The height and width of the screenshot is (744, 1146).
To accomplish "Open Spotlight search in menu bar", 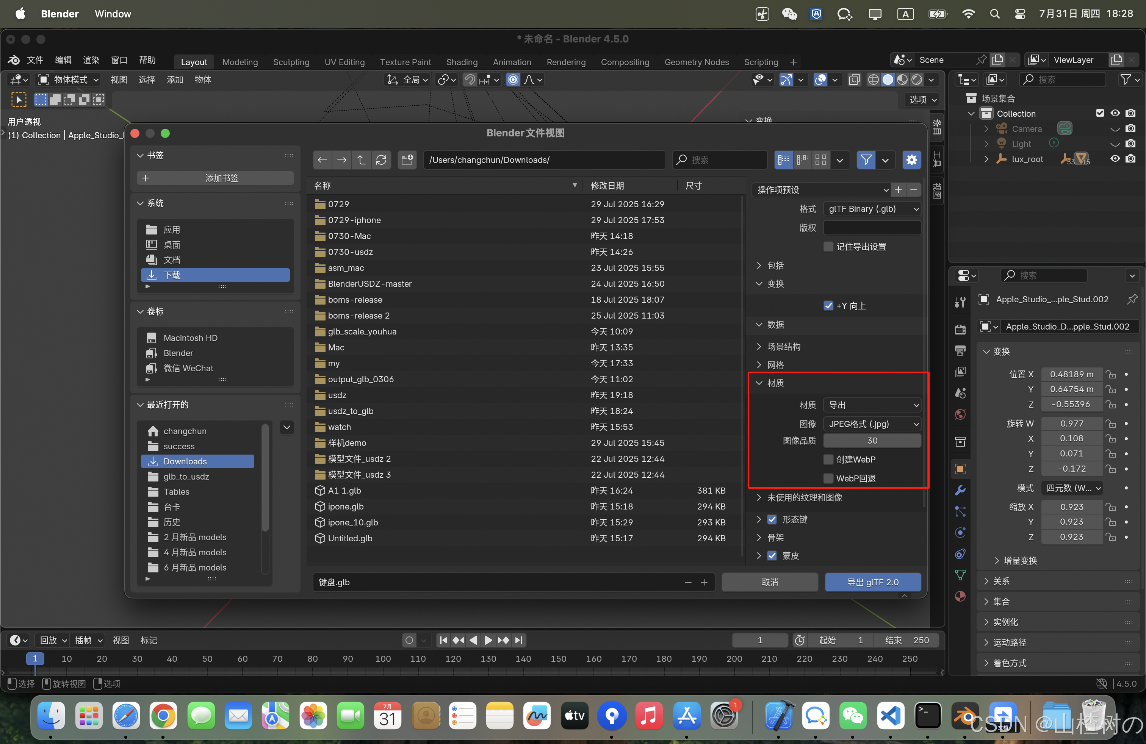I will click(994, 14).
